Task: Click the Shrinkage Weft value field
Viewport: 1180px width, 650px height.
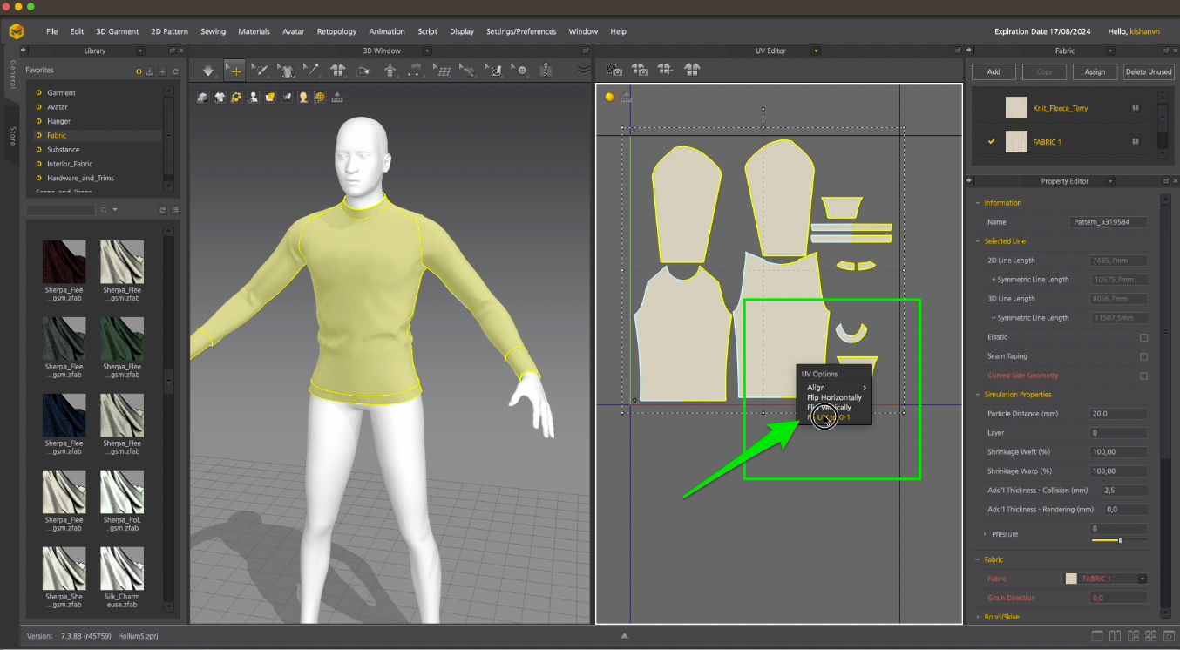Action: coord(1118,452)
